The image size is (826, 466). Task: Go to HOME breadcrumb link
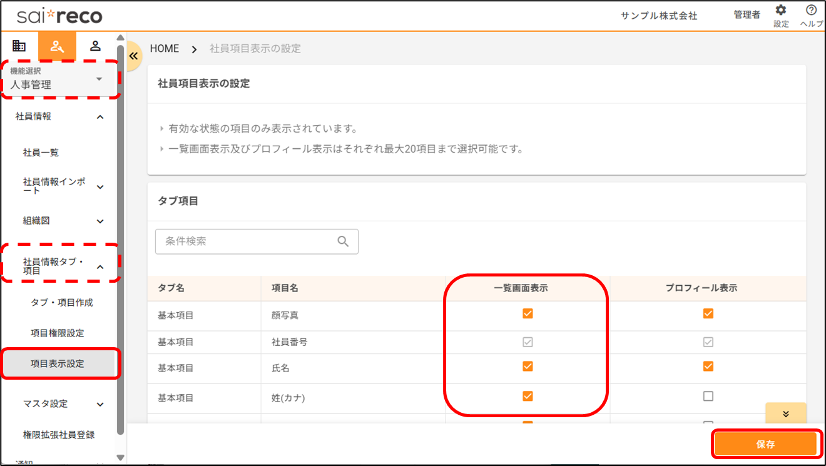pyautogui.click(x=165, y=49)
